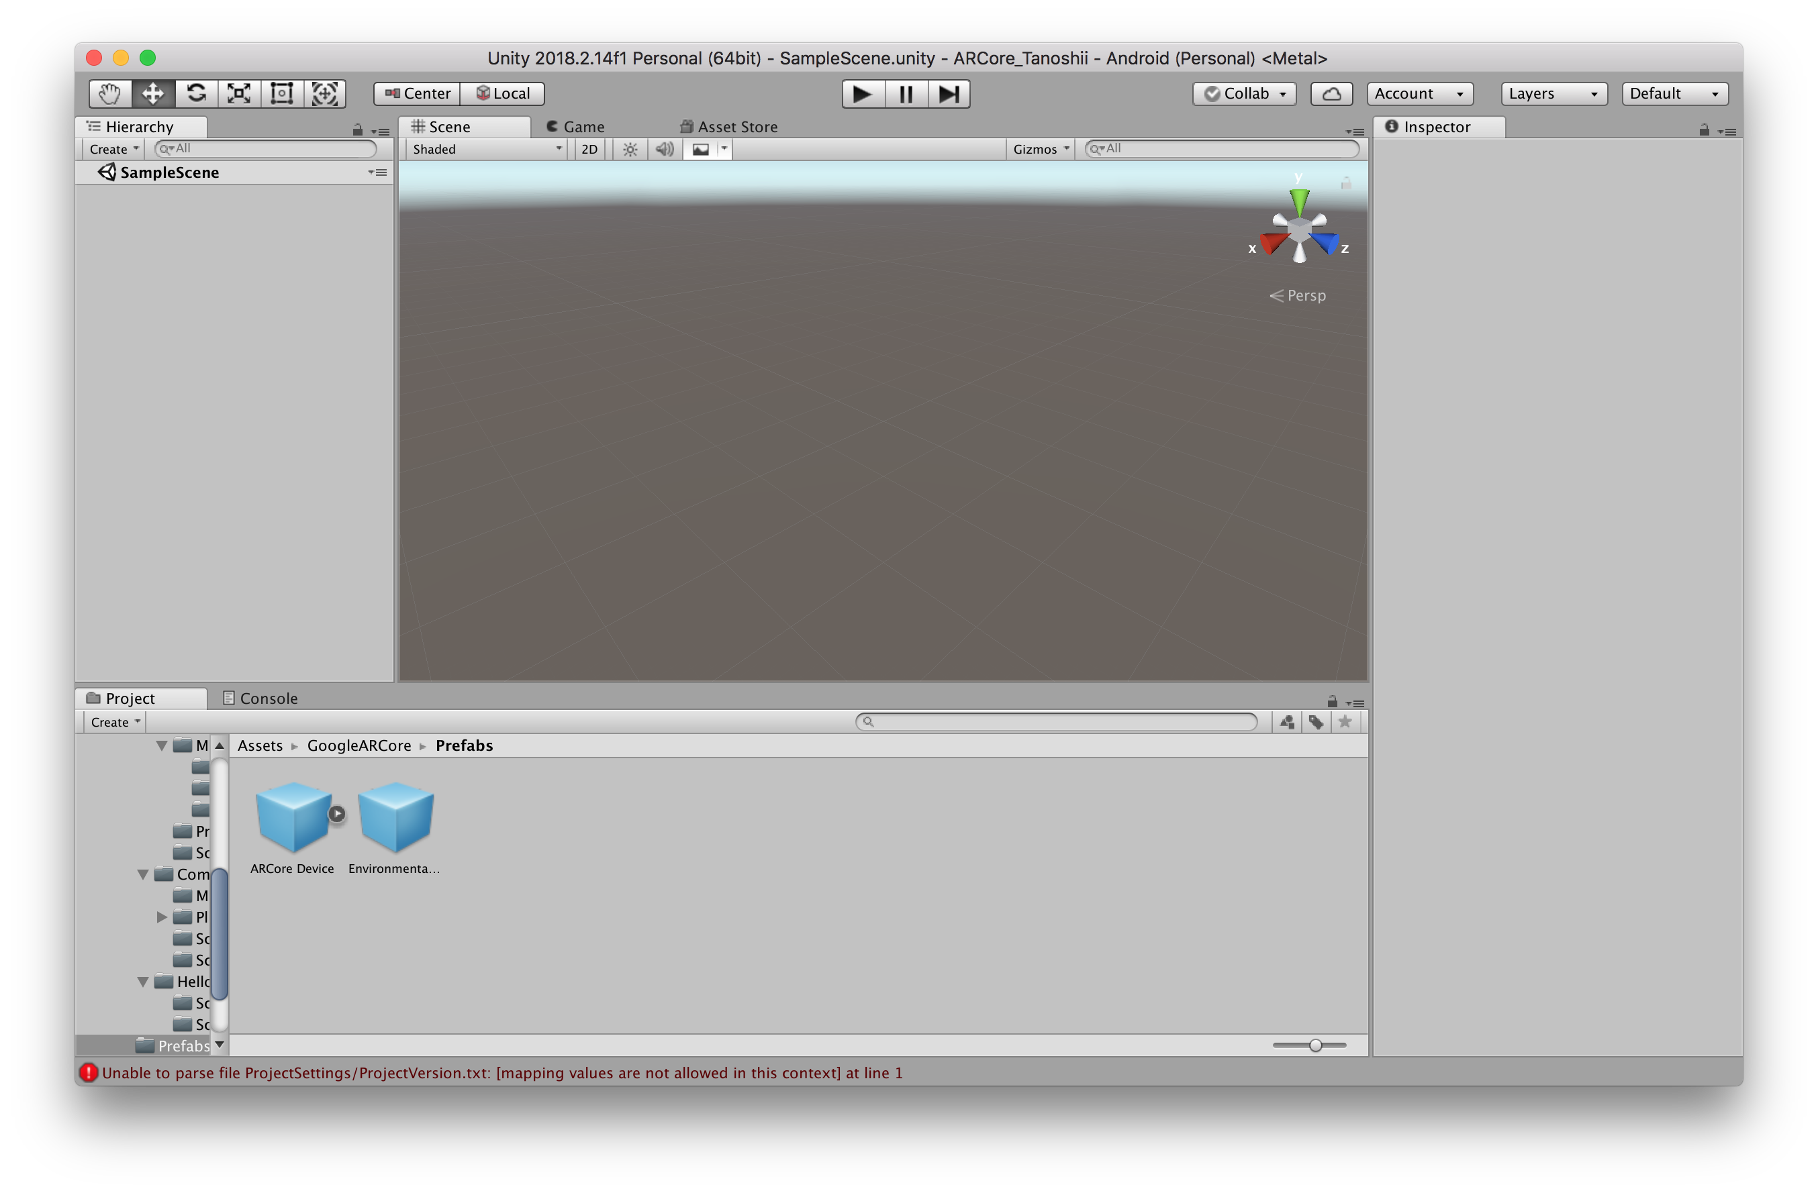
Task: Mute scene audio speaker toggle
Action: click(665, 150)
